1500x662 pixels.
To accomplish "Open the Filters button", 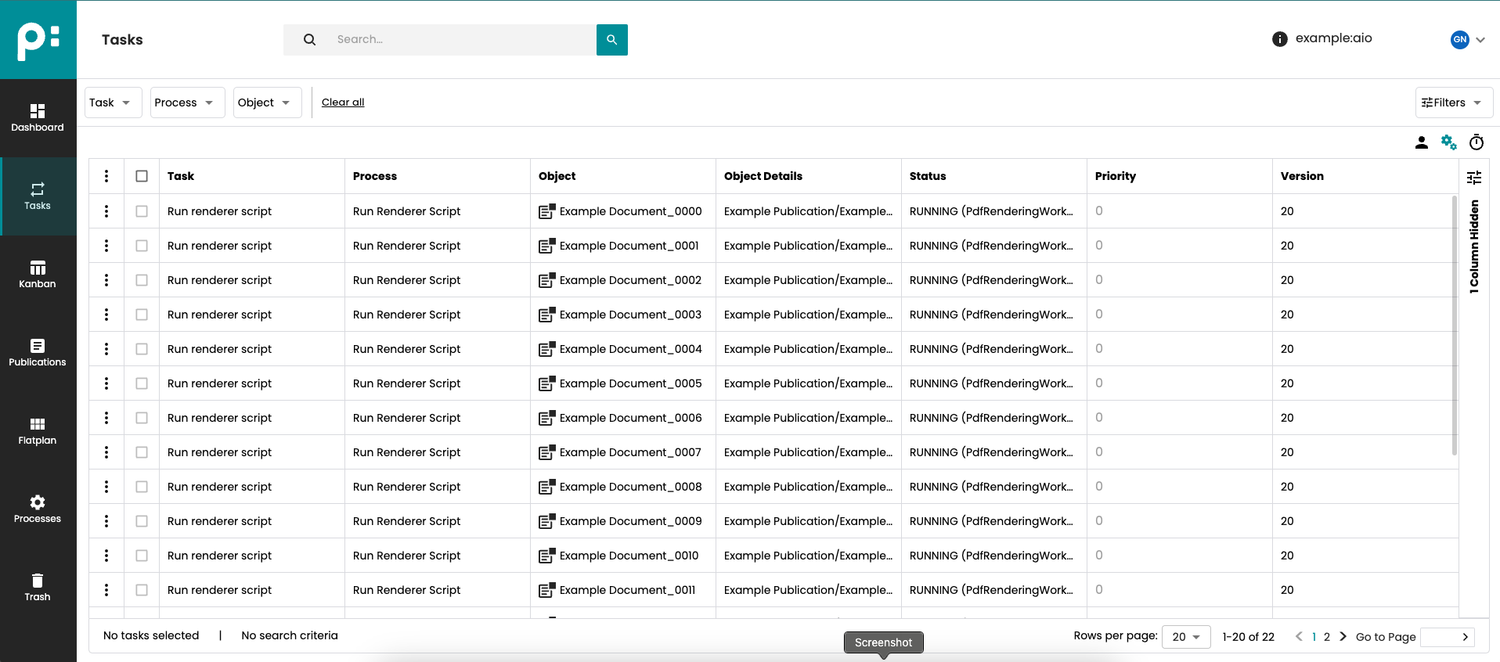I will click(1453, 103).
